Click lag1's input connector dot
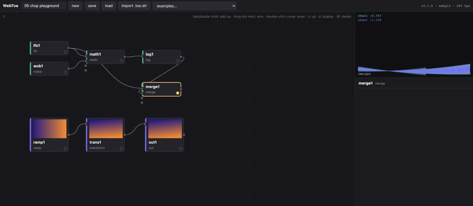The height and width of the screenshot is (206, 473). [x=142, y=56]
